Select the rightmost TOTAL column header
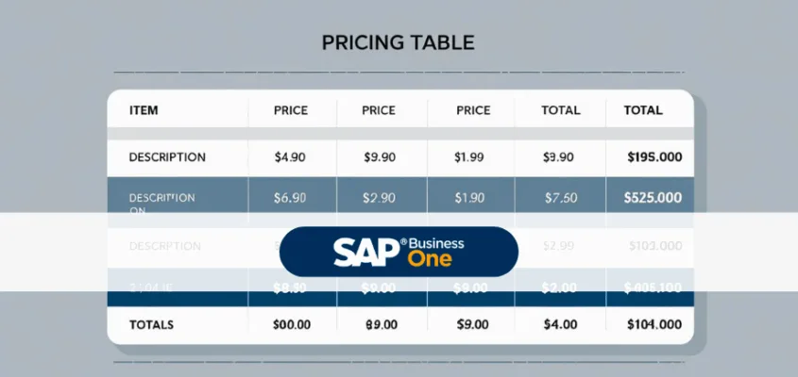Image resolution: width=798 pixels, height=377 pixels. [x=643, y=110]
